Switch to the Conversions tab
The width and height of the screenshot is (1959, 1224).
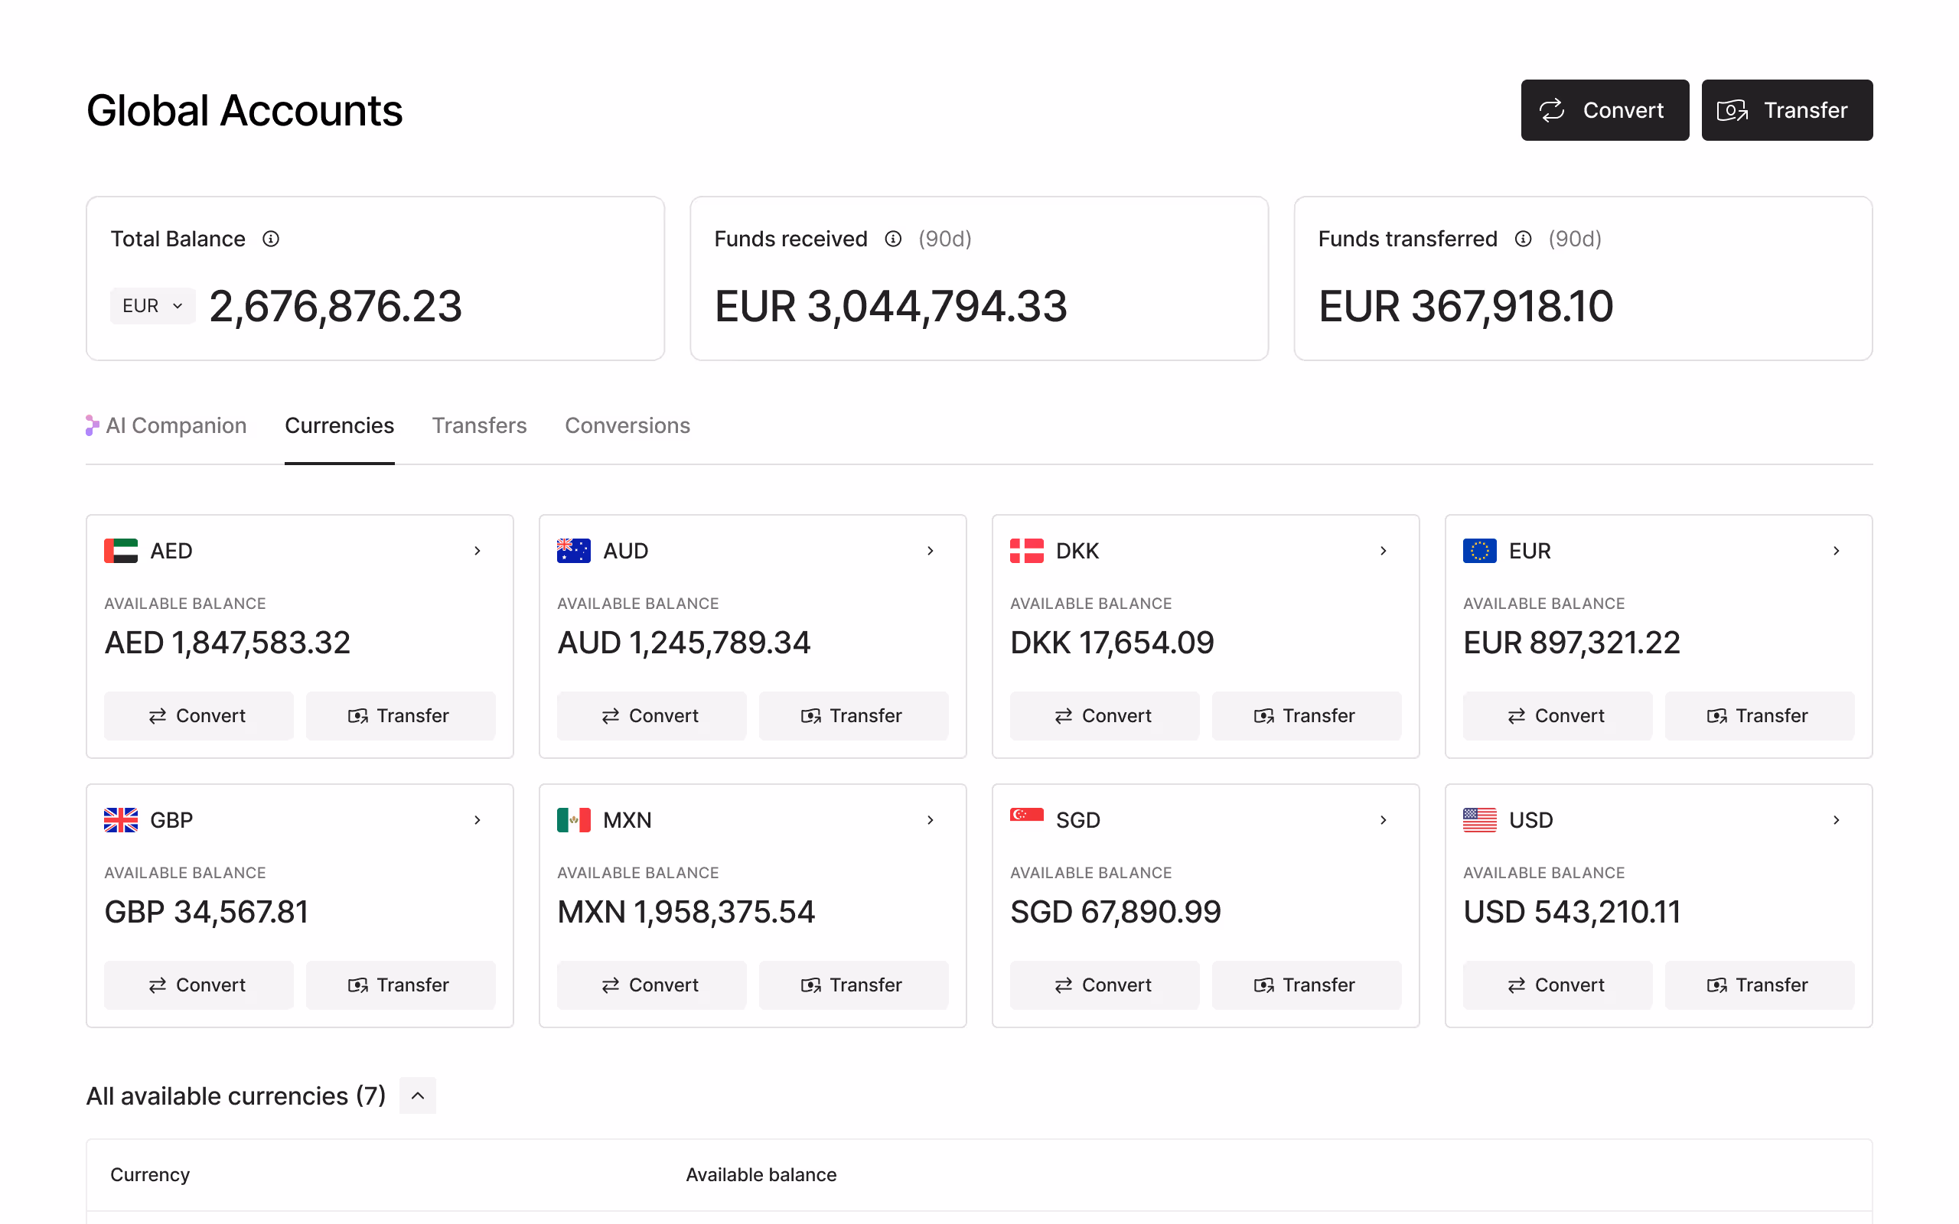click(x=627, y=426)
